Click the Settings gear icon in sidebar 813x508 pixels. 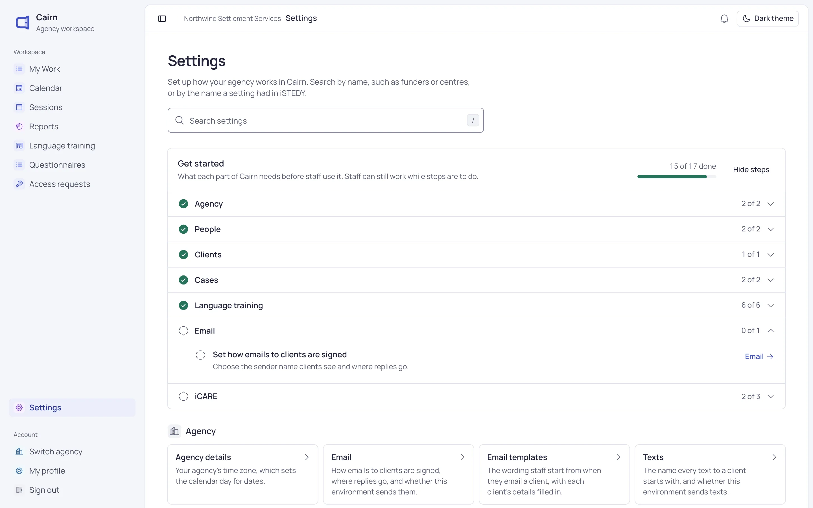click(19, 408)
